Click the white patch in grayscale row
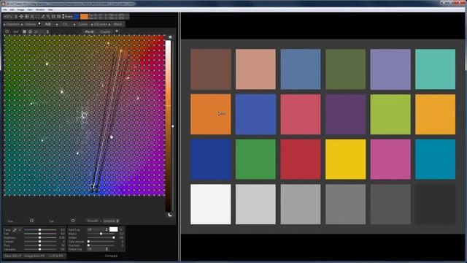 [211, 205]
